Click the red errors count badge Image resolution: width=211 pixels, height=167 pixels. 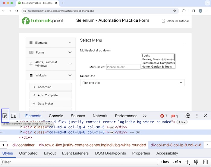click(x=164, y=116)
